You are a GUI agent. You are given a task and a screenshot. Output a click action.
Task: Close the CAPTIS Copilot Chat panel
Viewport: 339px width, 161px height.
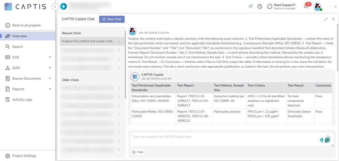[334, 19]
